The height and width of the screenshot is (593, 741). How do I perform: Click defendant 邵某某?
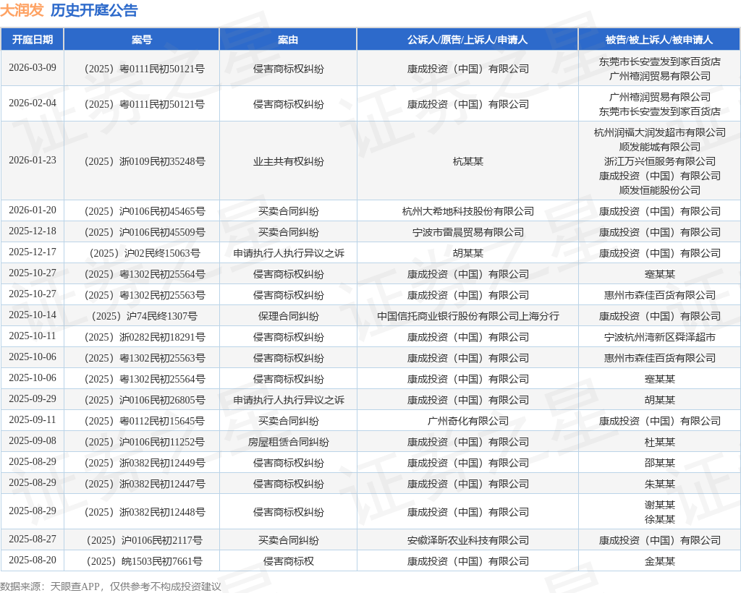[x=660, y=463]
